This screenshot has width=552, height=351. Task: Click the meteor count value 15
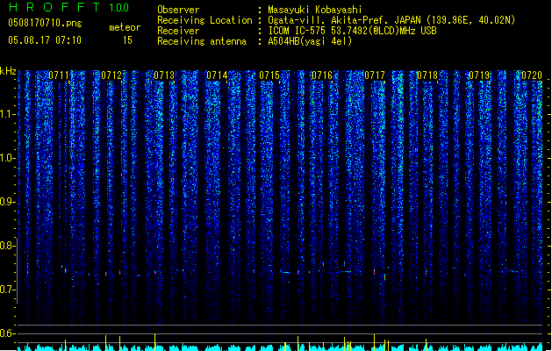pyautogui.click(x=127, y=40)
